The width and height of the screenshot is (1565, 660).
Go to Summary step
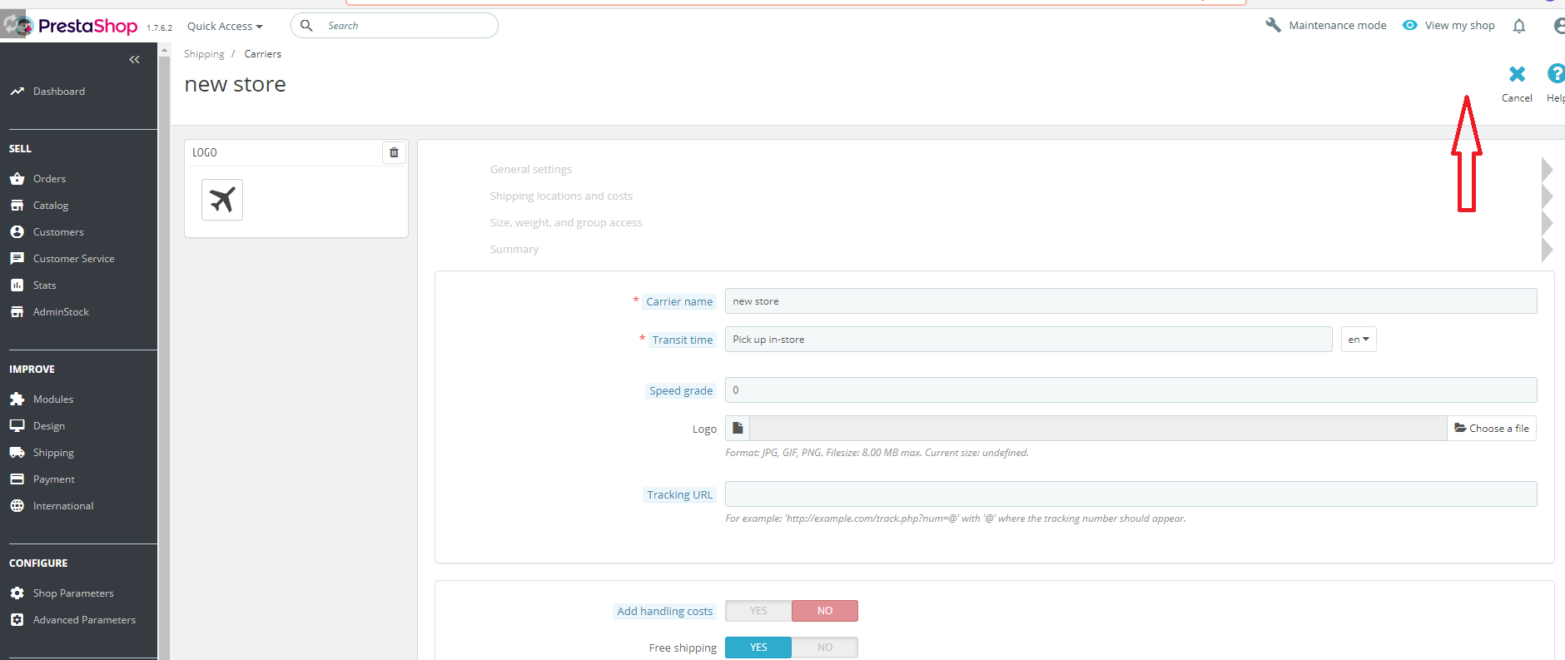[514, 250]
